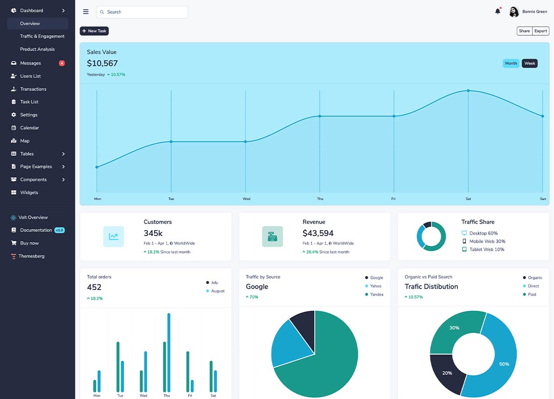Select the Map icon in sidebar
The height and width of the screenshot is (399, 554).
tap(14, 141)
